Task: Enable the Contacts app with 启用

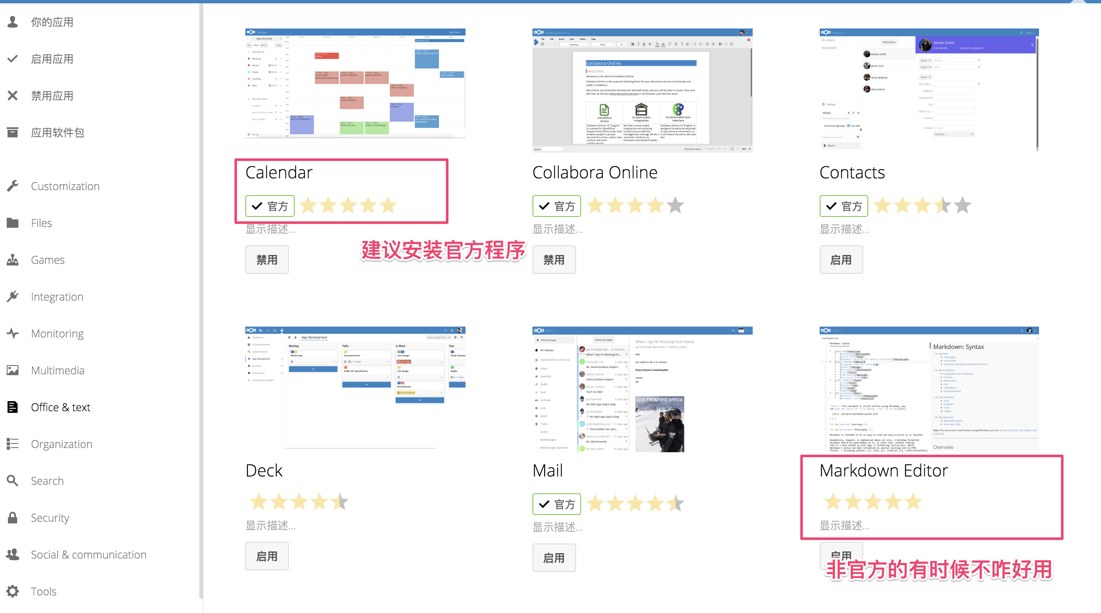Action: [841, 260]
